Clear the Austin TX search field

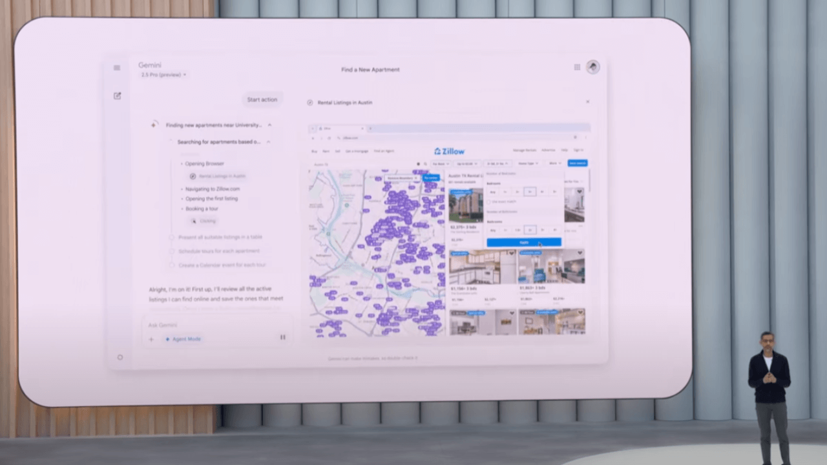click(x=419, y=164)
